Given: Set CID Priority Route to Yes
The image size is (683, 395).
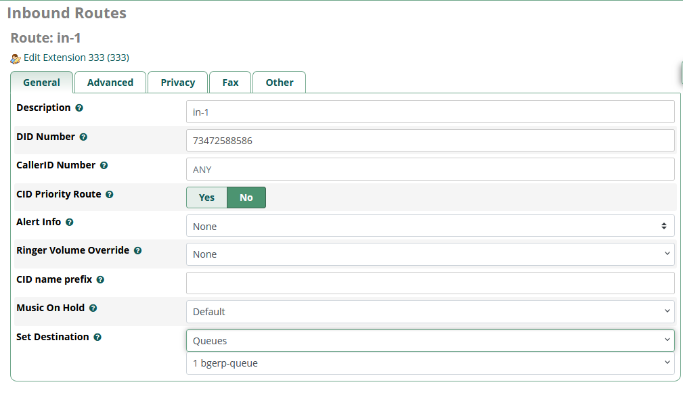Looking at the screenshot, I should tap(206, 197).
